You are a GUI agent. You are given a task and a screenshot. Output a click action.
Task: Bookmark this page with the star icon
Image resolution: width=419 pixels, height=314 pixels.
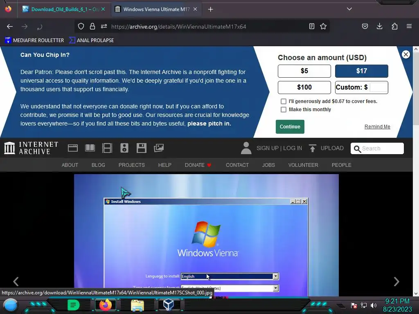(323, 26)
